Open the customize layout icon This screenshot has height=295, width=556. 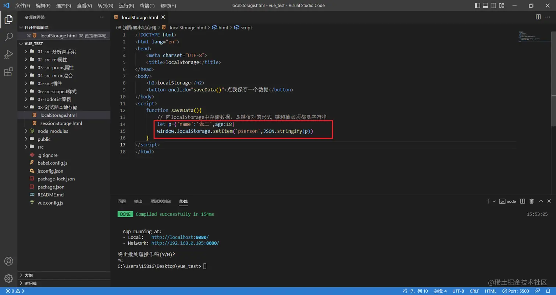pos(502,6)
